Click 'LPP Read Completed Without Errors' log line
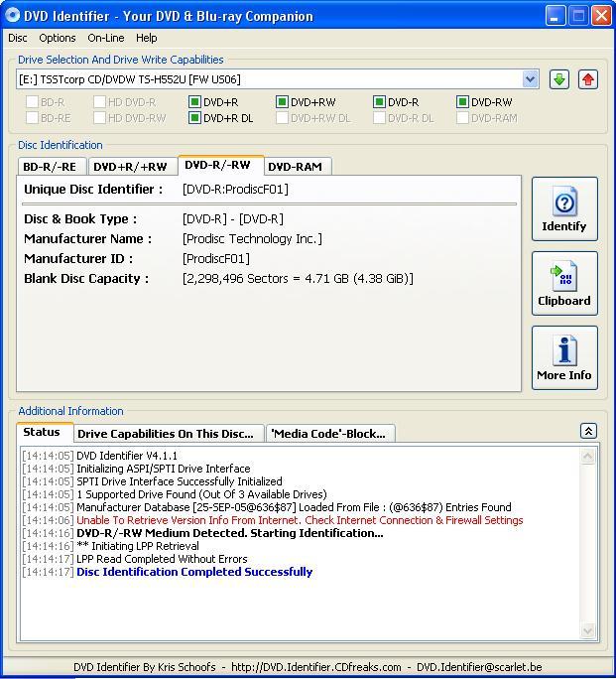616x679 pixels. [162, 559]
